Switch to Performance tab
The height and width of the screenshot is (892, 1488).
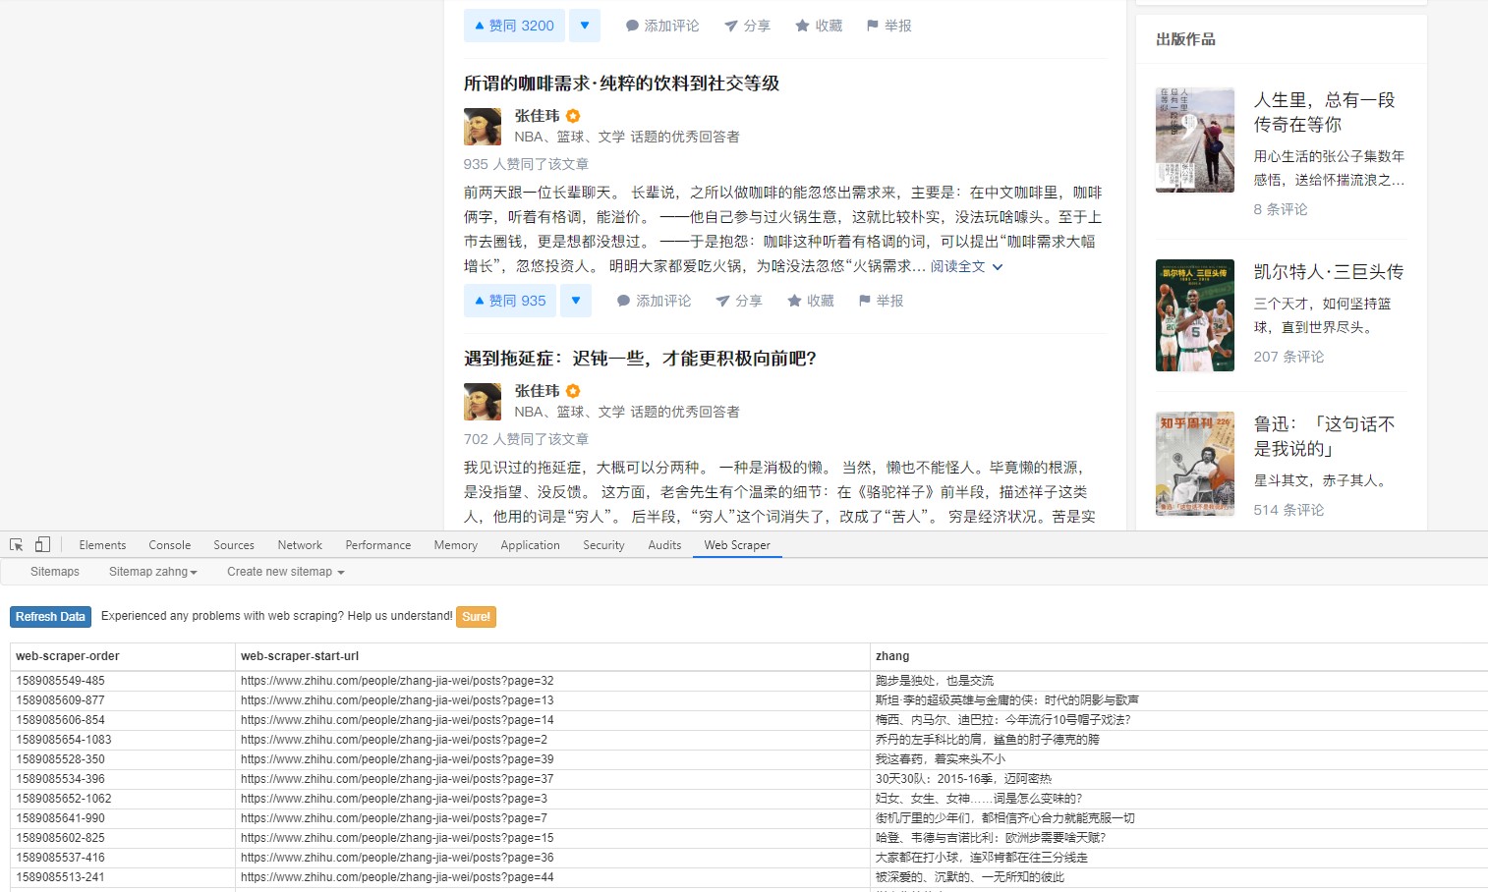click(378, 545)
